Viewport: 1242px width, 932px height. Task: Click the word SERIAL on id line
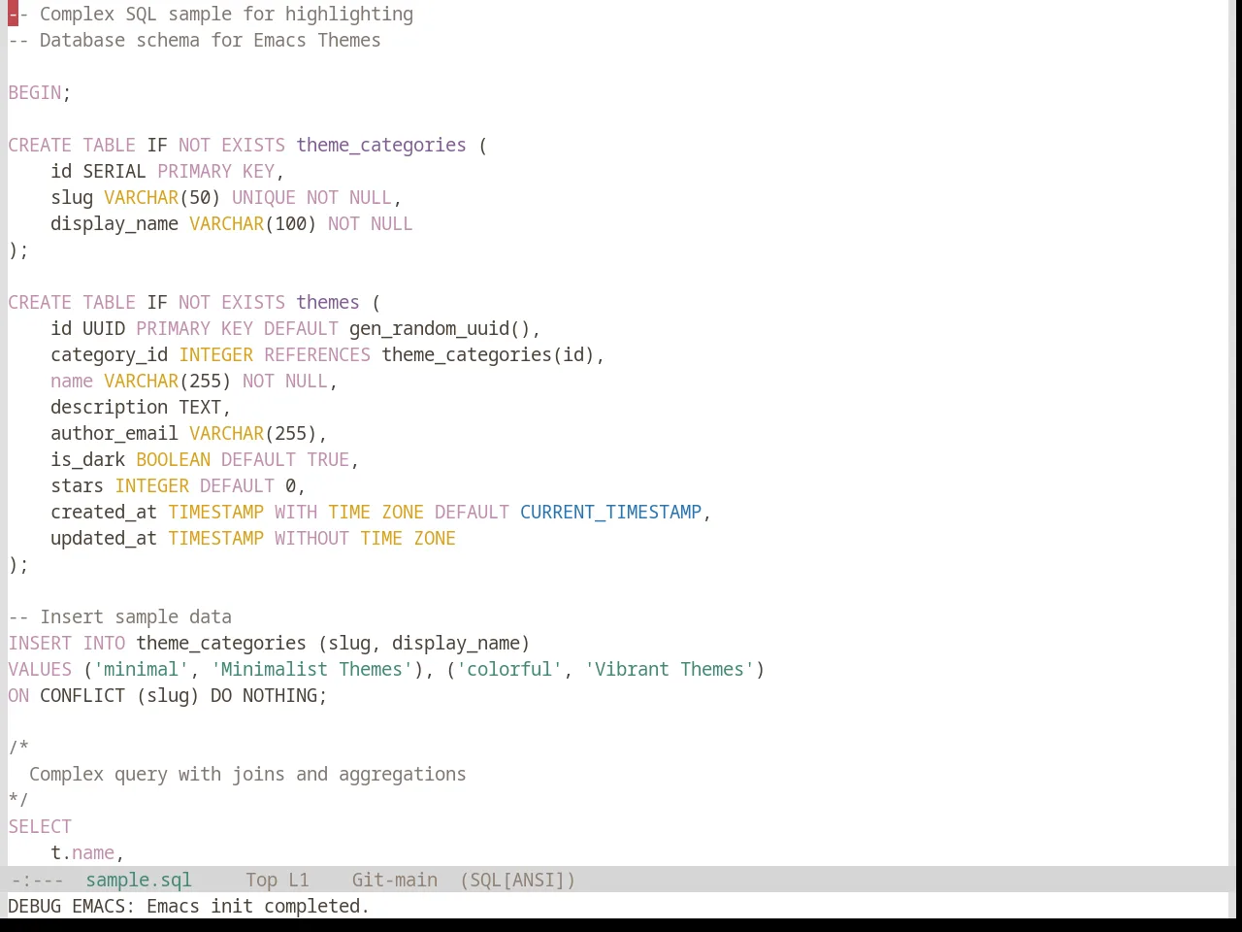point(114,171)
